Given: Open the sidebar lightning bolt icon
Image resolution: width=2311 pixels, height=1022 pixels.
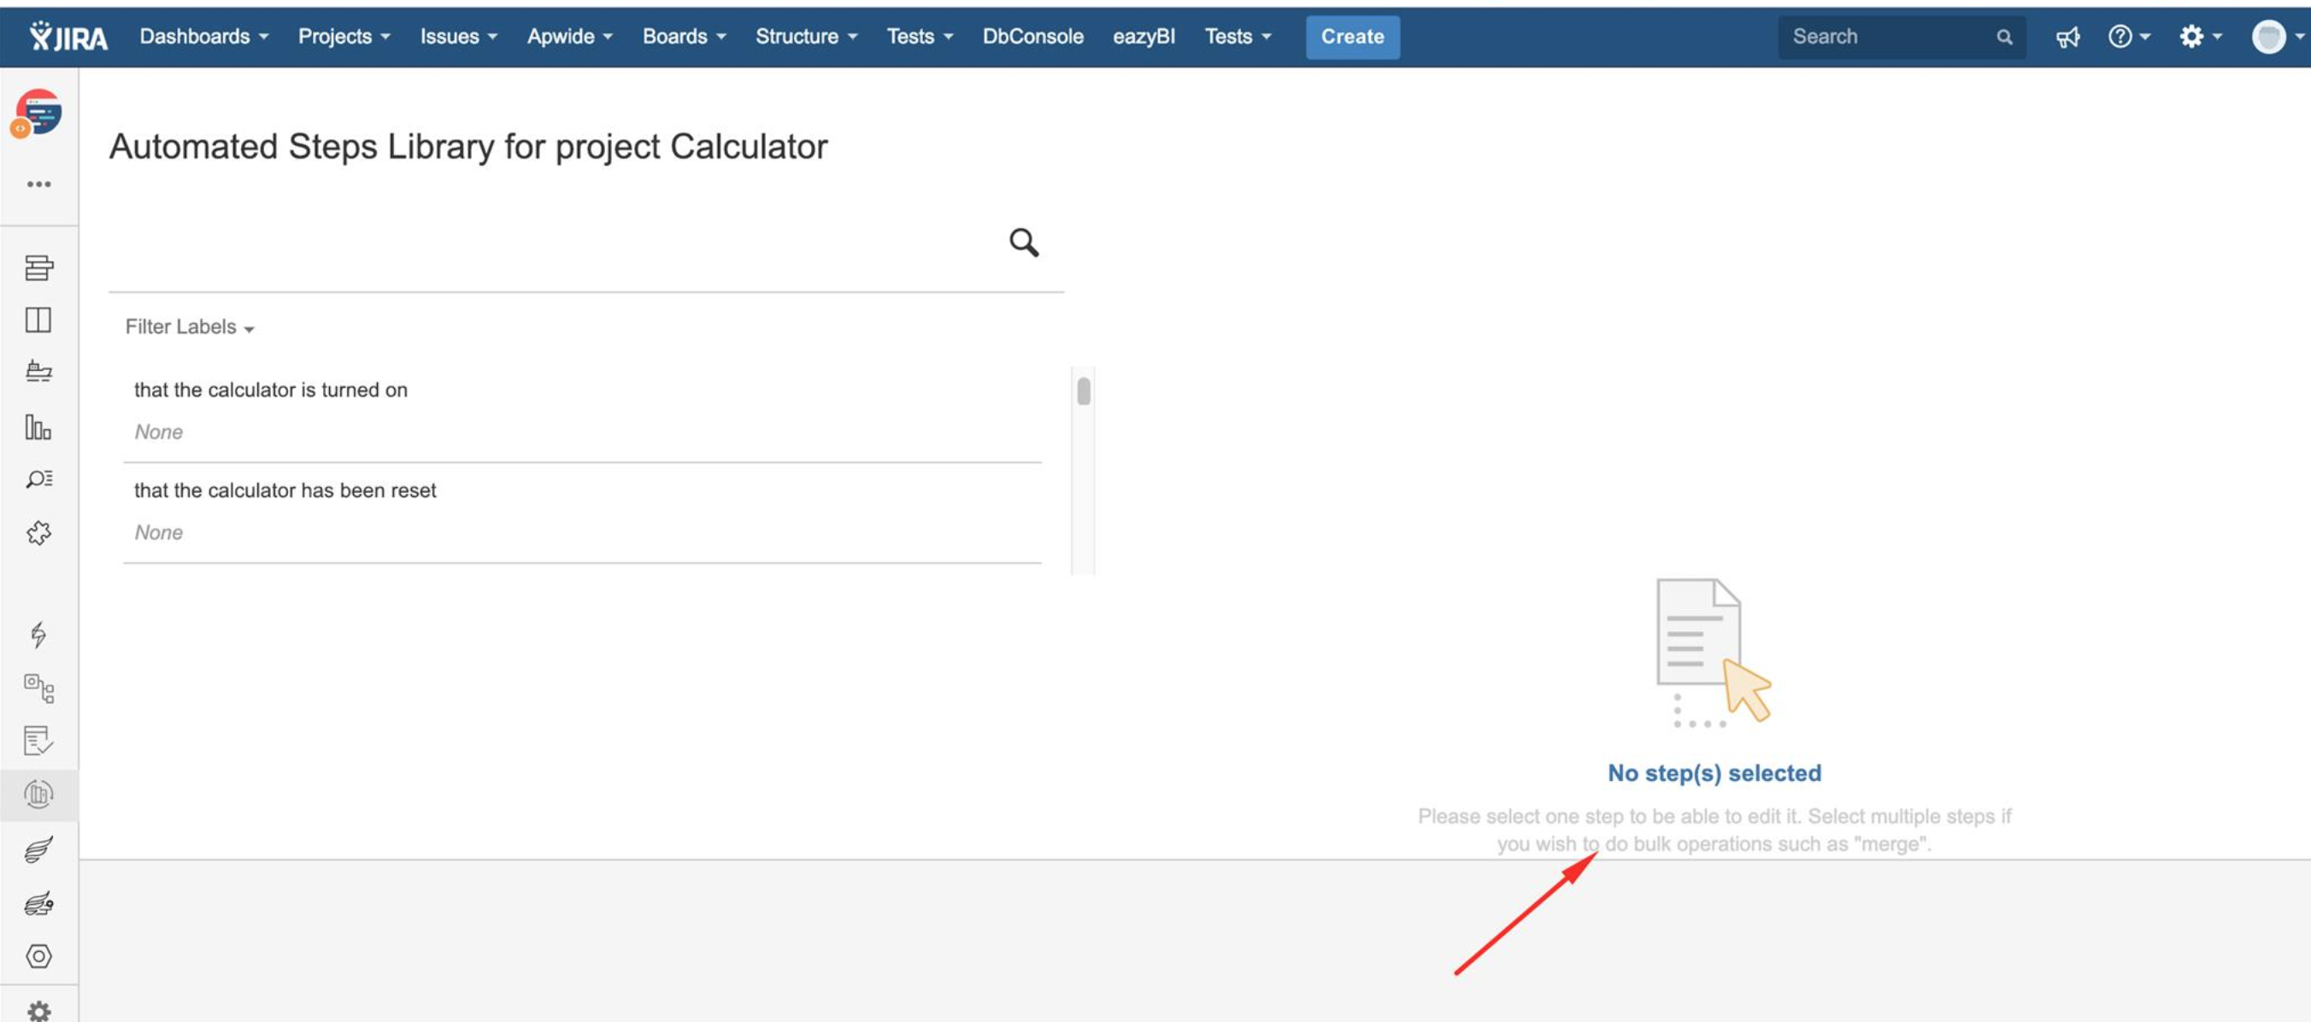Looking at the screenshot, I should pos(38,634).
